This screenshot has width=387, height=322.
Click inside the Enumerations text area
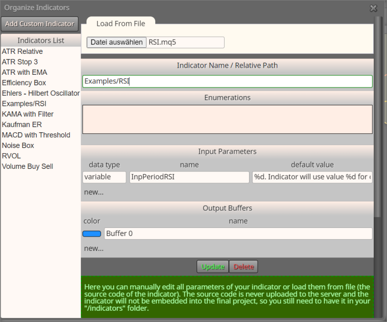[x=227, y=120]
